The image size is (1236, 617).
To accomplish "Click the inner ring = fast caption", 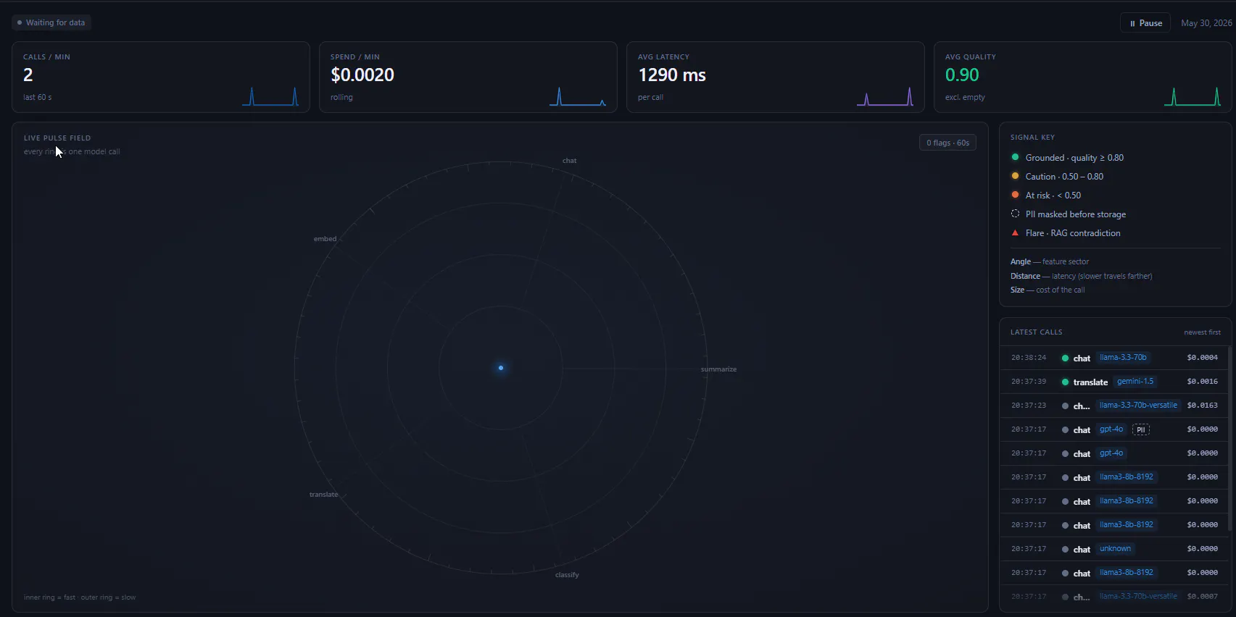I will 80,597.
